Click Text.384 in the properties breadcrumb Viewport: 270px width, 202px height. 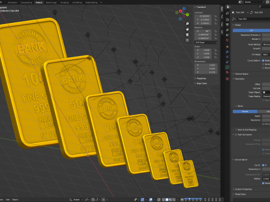pos(240,12)
